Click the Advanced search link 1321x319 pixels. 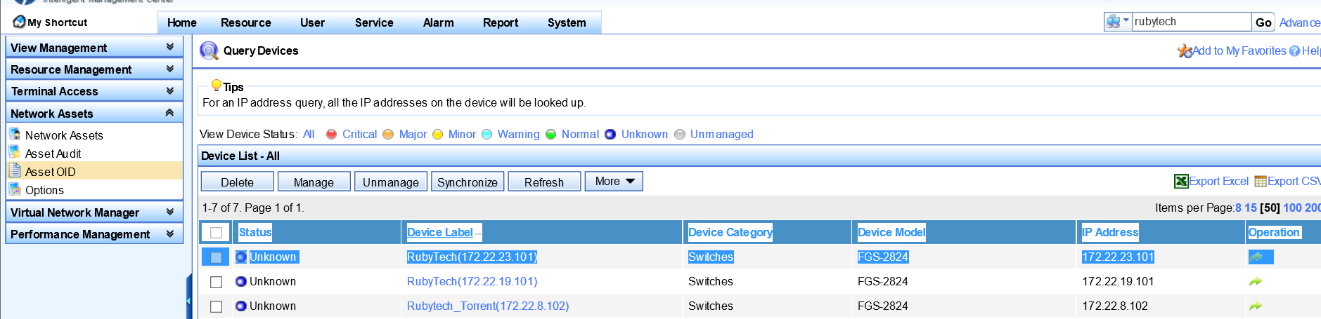coord(1299,22)
